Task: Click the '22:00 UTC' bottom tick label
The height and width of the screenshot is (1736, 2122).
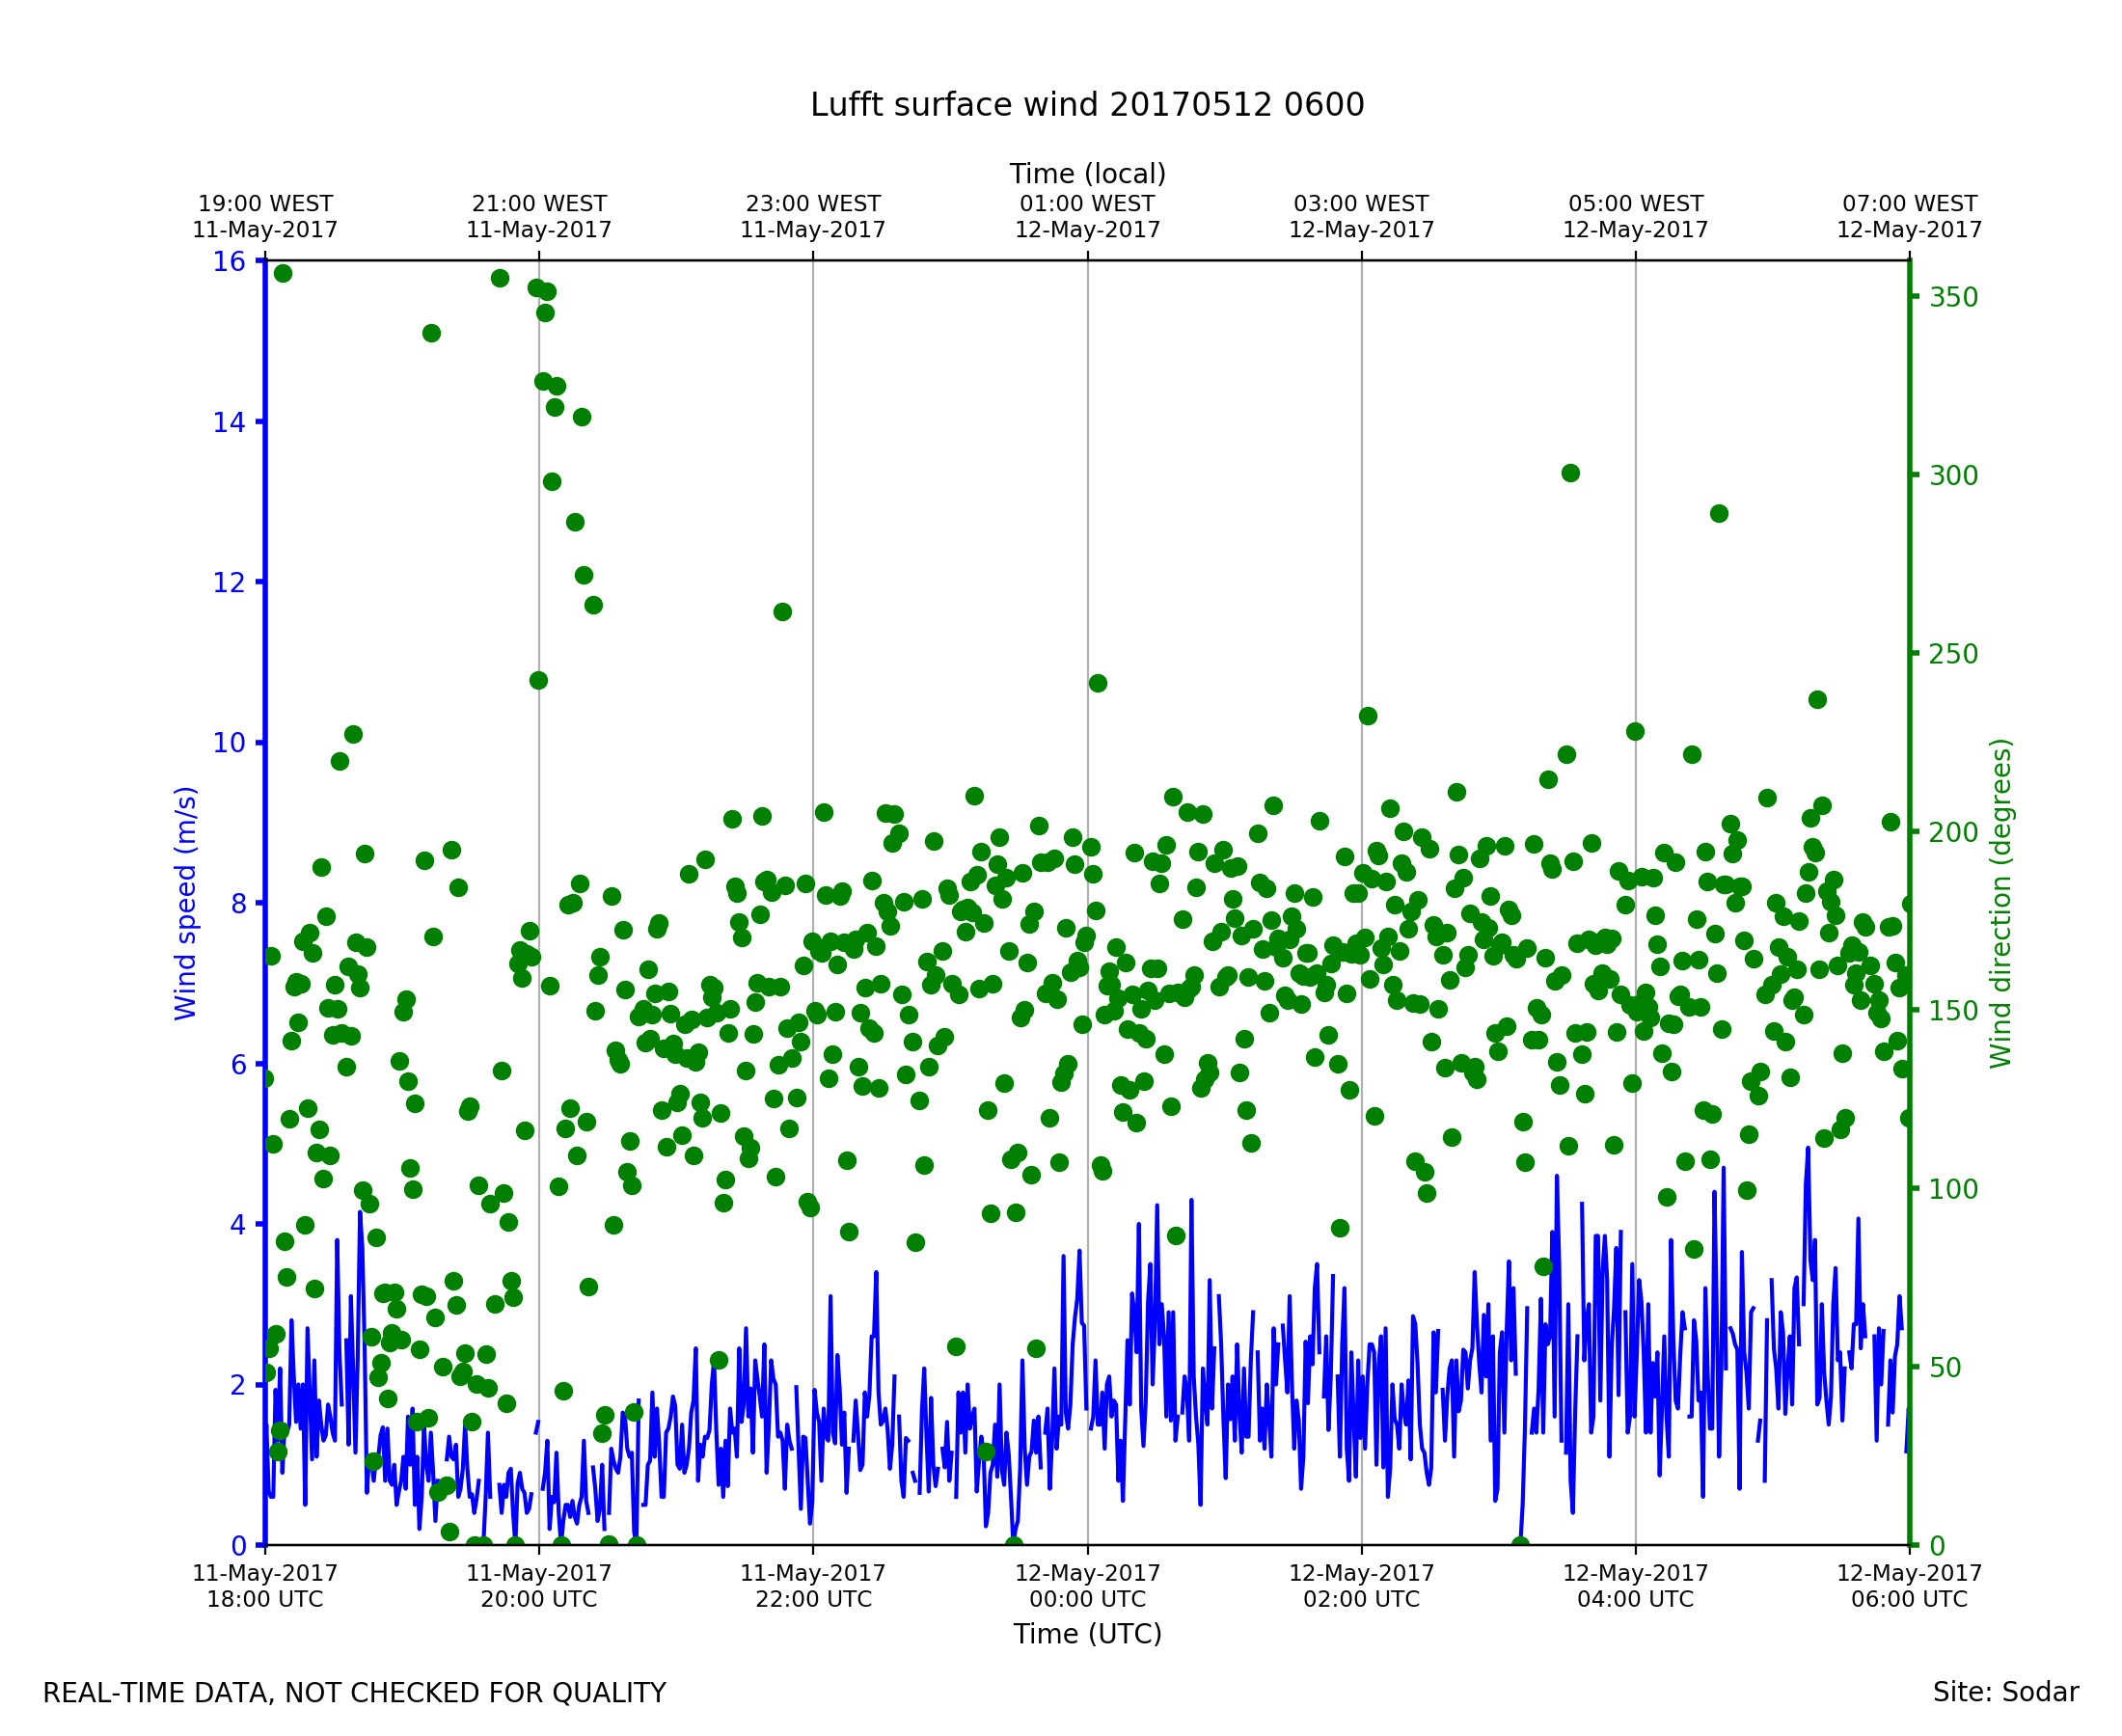Action: click(x=813, y=1599)
